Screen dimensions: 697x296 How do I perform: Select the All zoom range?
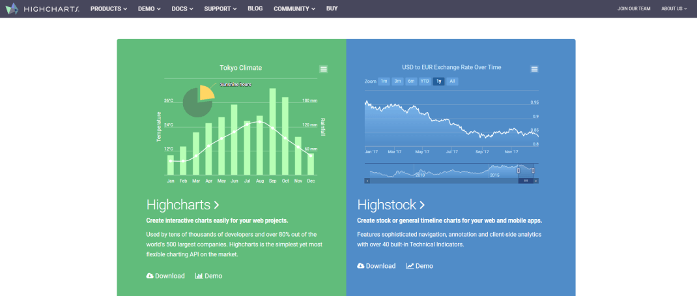[452, 81]
